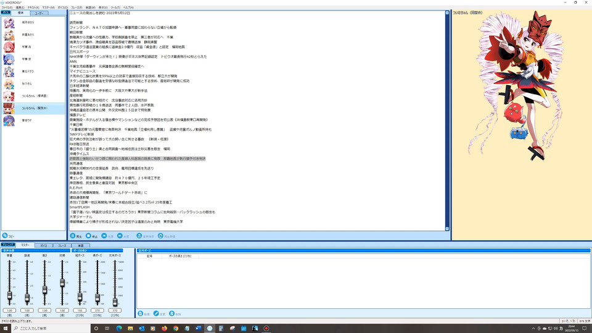
Task: Click the '読売新聞' line in text editor
Action: click(76, 23)
